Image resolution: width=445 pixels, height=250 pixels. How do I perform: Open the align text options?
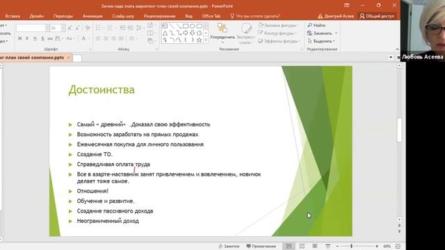coord(151,33)
